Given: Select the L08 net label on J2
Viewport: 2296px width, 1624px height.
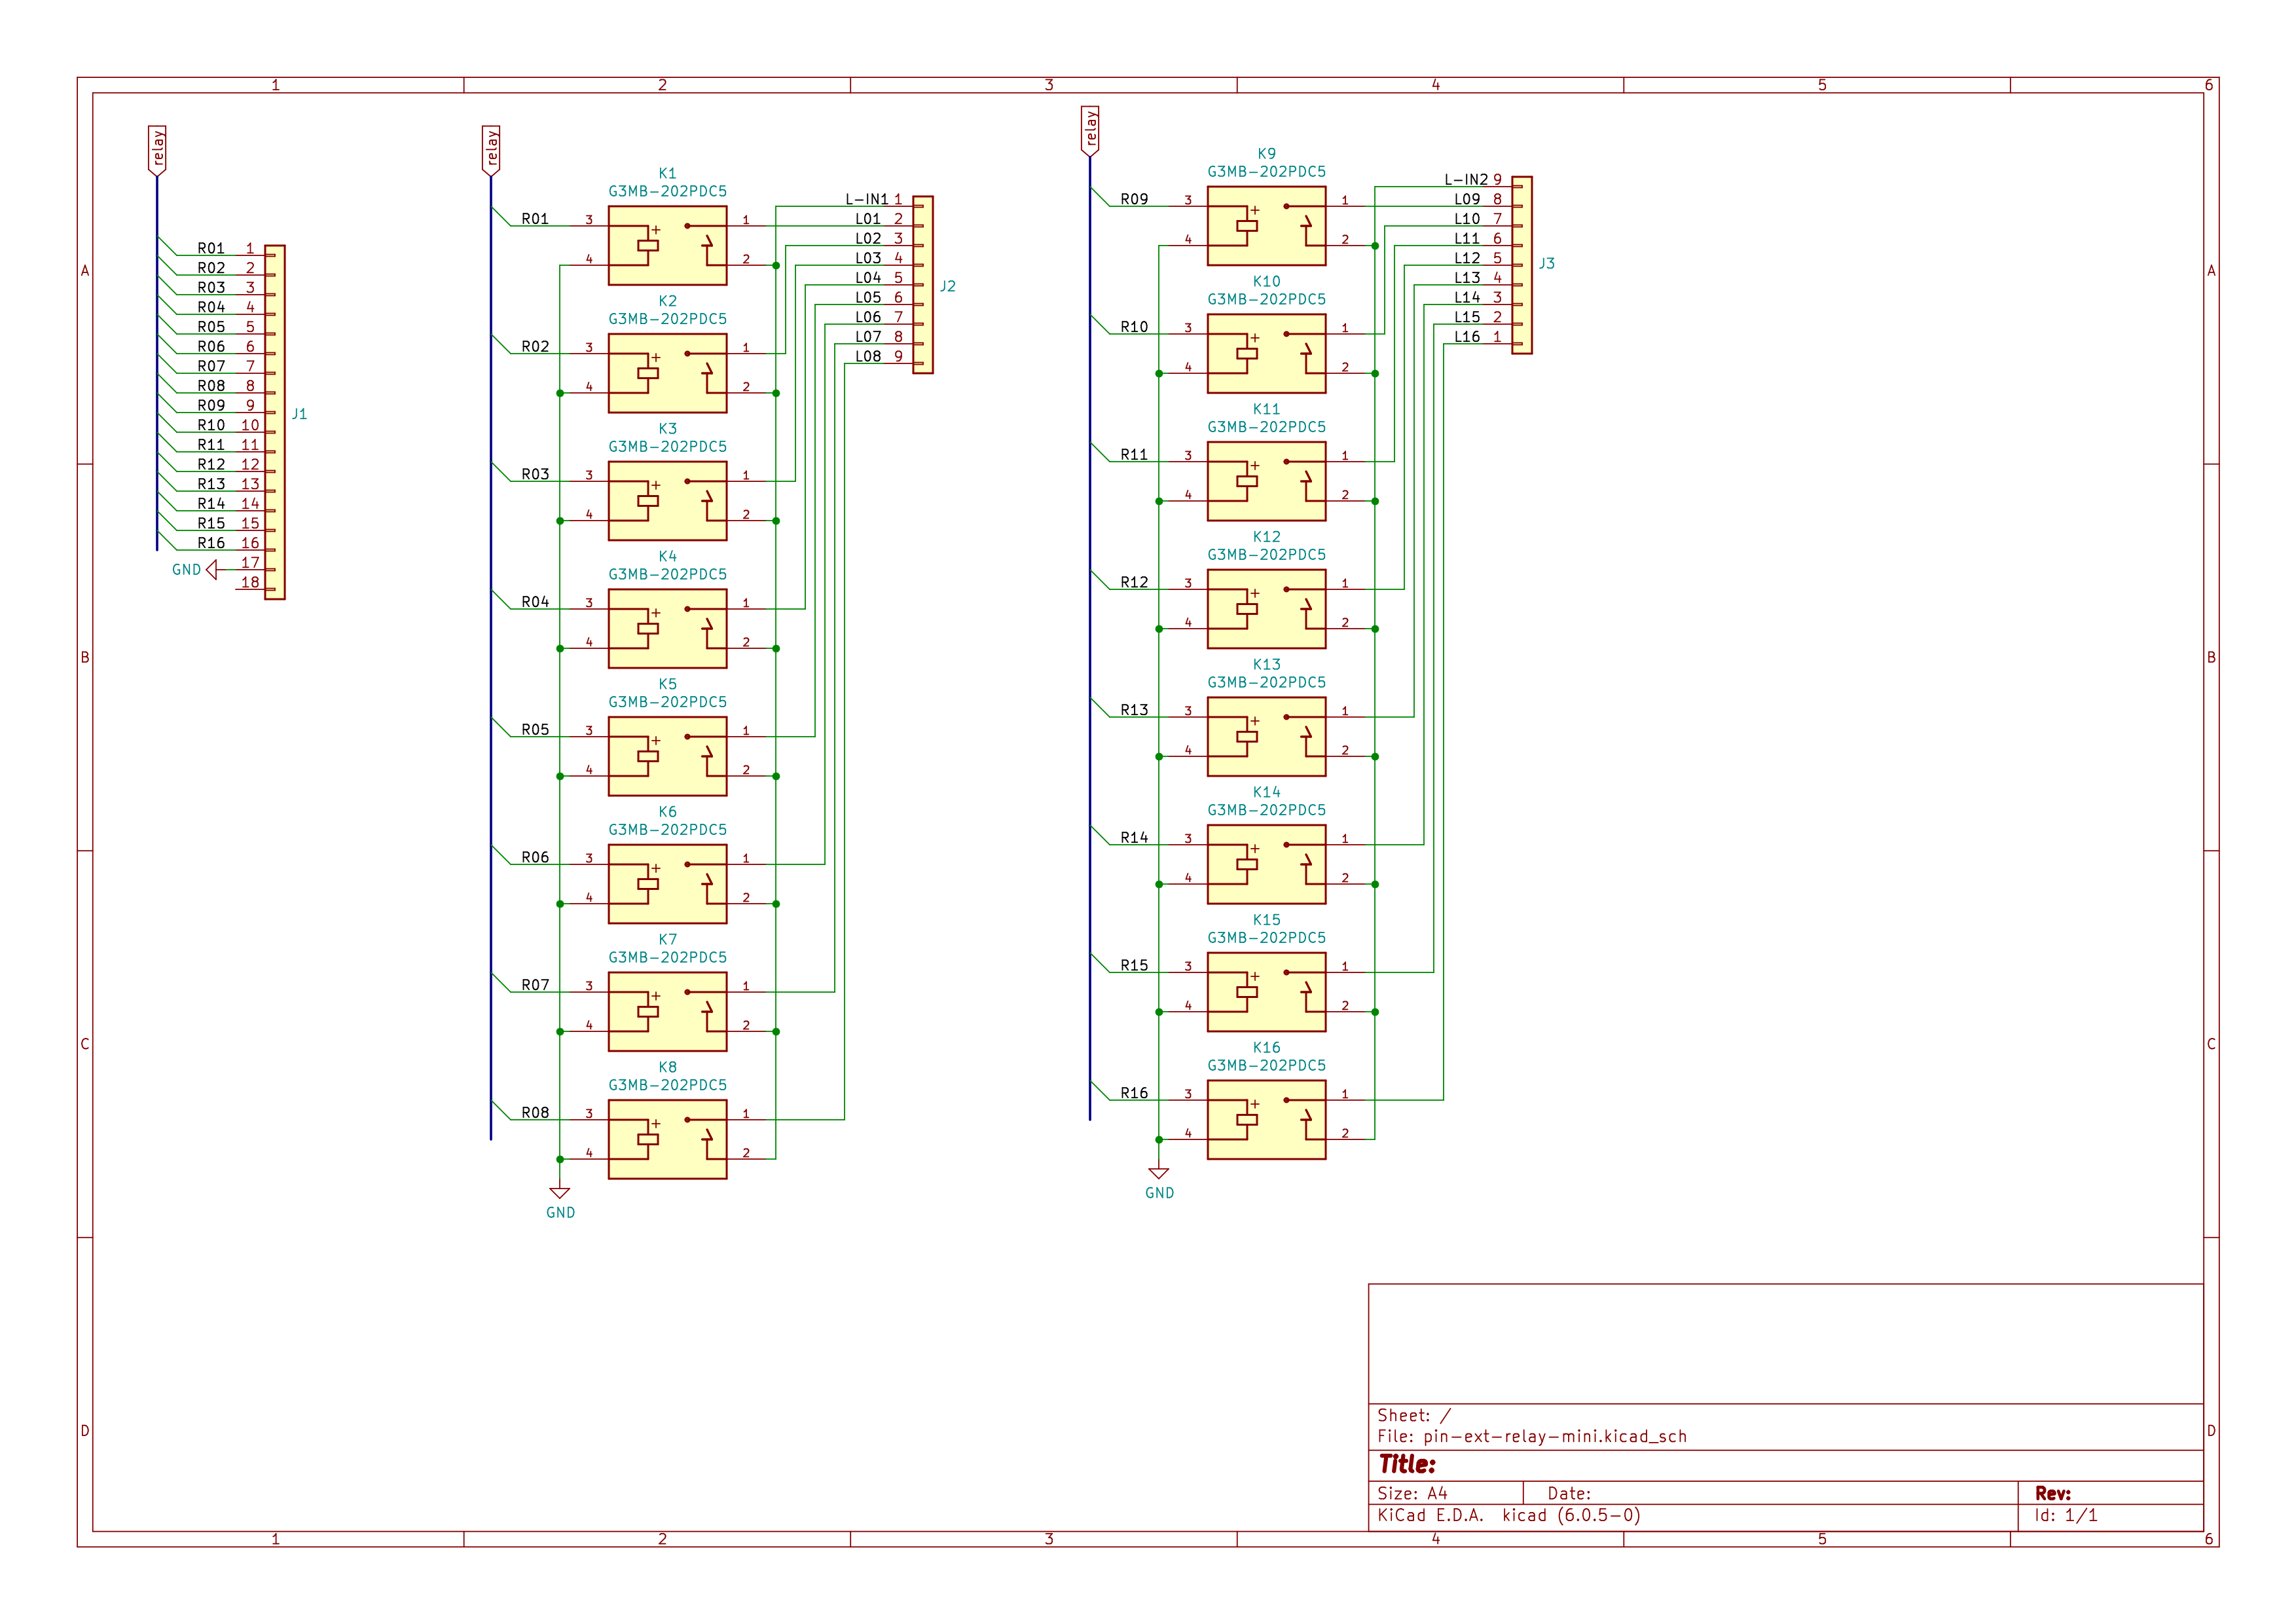Looking at the screenshot, I should pyautogui.click(x=868, y=356).
